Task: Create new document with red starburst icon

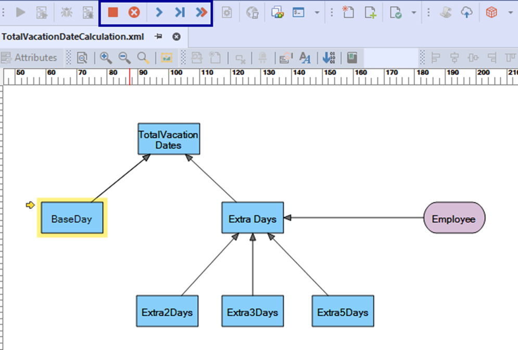Action: coord(348,12)
